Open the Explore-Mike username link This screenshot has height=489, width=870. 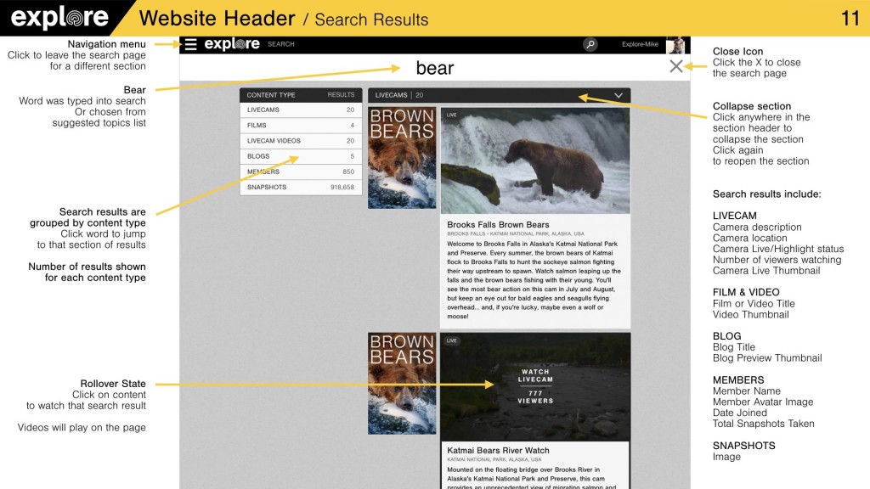tap(640, 44)
